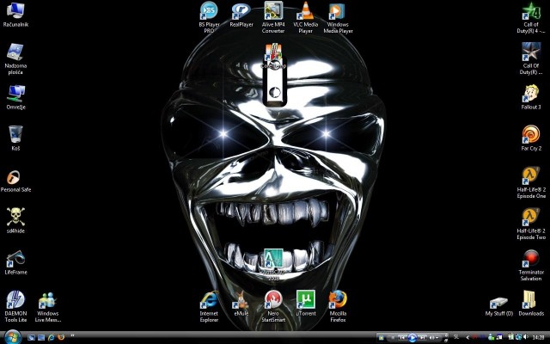Select the Core Temp thermometer shortcut
The height and width of the screenshot is (344, 550).
273,55
